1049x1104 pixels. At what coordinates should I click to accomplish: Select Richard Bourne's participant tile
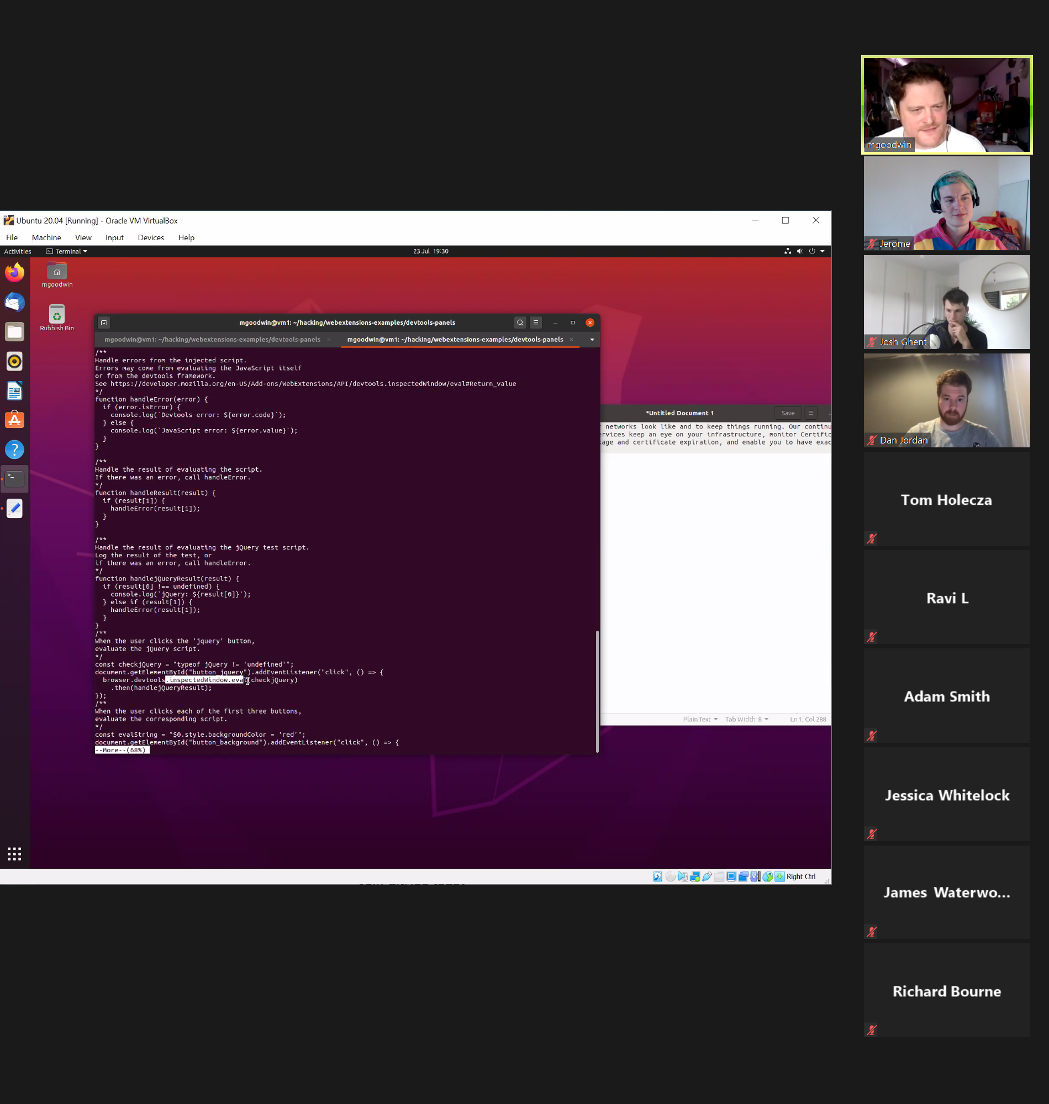point(947,991)
